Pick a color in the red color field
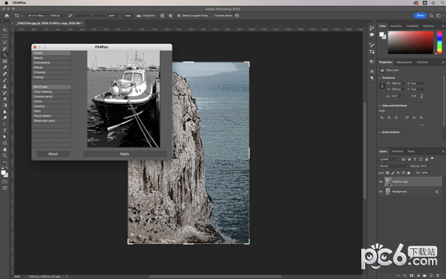The width and height of the screenshot is (446, 279). [x=410, y=42]
